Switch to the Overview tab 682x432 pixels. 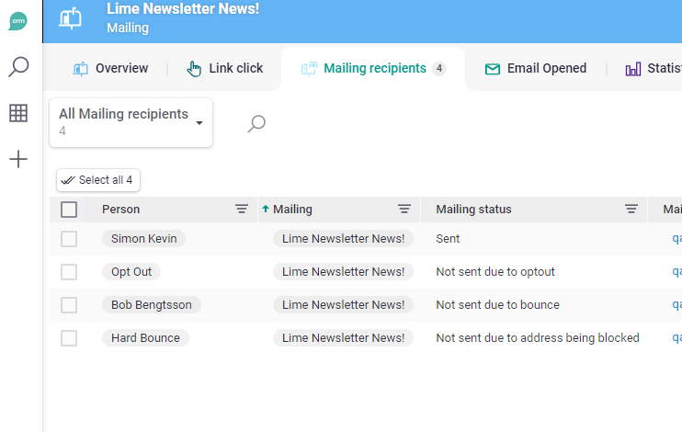pos(111,68)
